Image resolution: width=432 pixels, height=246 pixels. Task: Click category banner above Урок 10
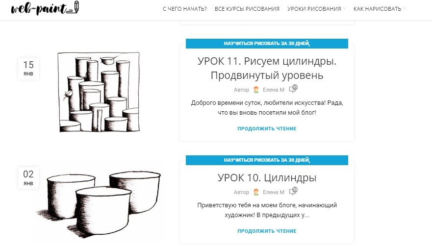click(x=267, y=160)
